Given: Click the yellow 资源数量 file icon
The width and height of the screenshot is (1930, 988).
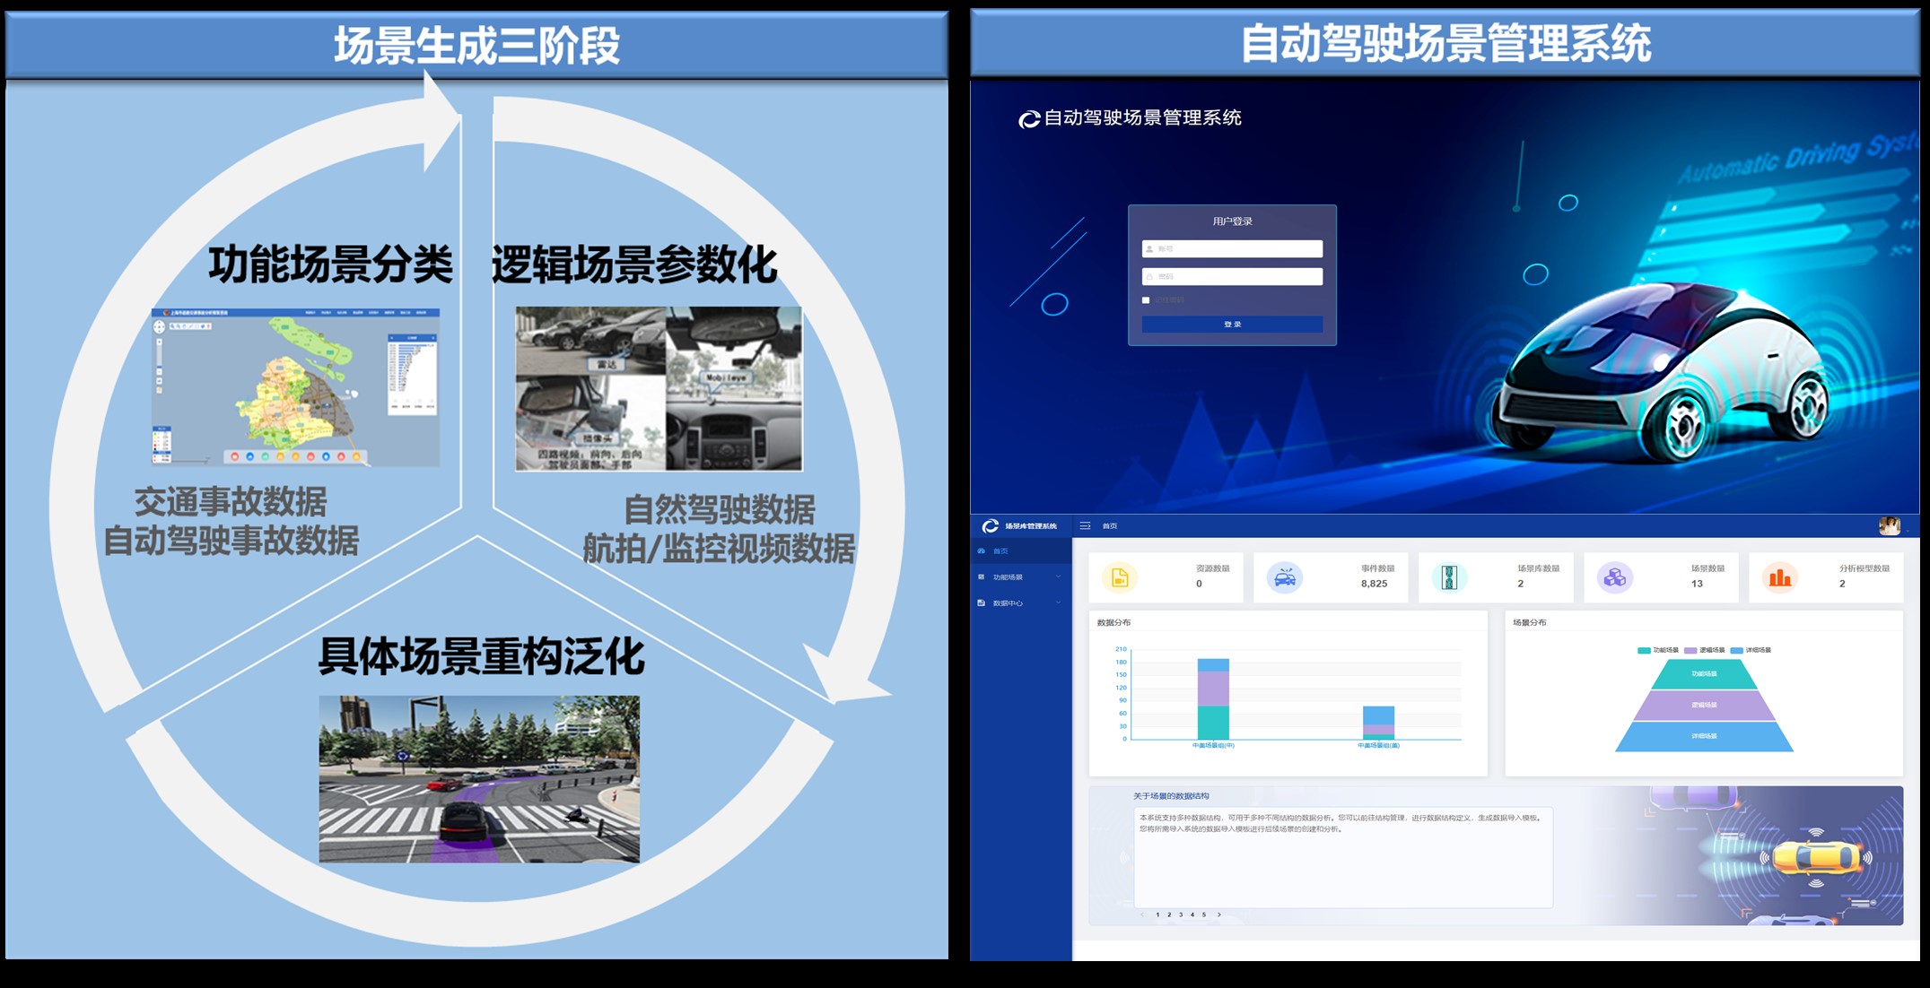Looking at the screenshot, I should click(x=1119, y=578).
